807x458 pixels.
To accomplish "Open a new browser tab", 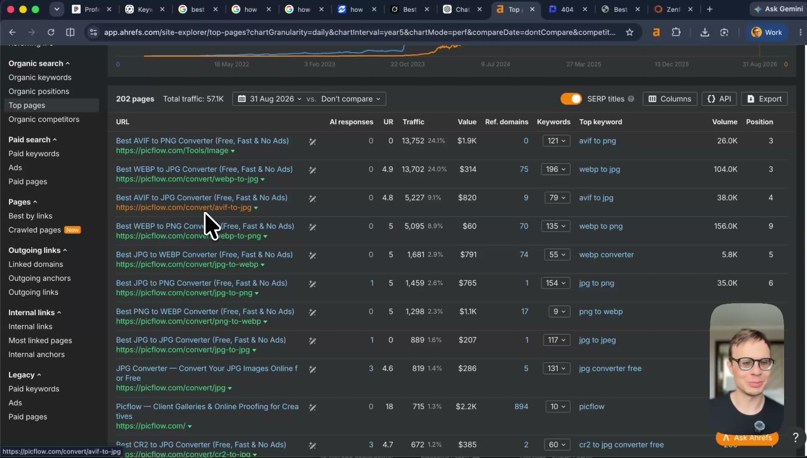I will 710,9.
